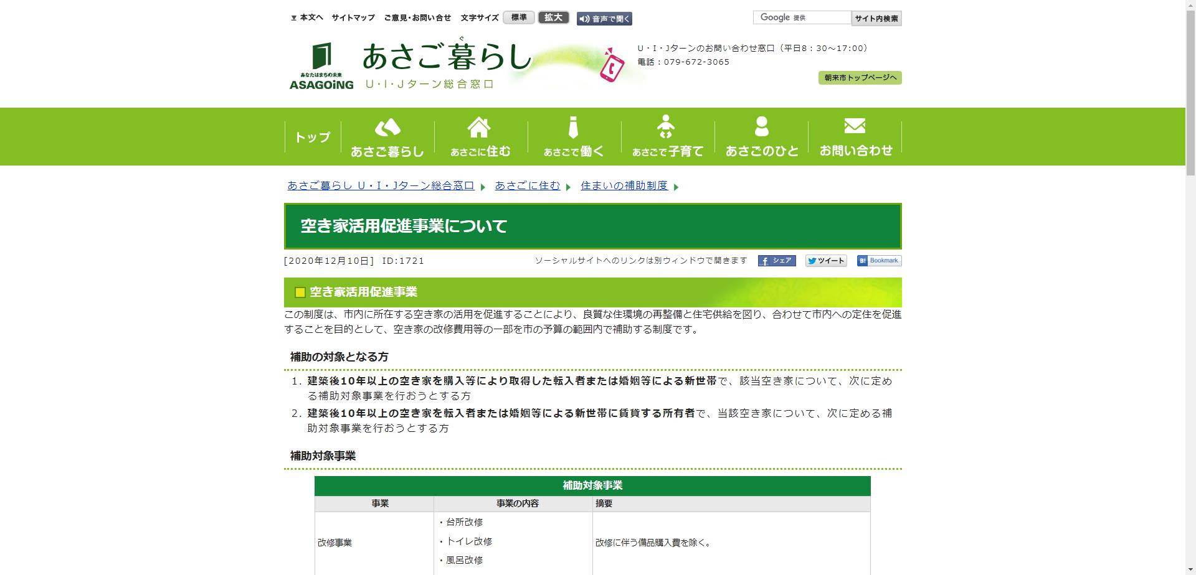Tweet this page with the ツイート button
Viewport: 1196px width, 575px height.
click(x=826, y=261)
